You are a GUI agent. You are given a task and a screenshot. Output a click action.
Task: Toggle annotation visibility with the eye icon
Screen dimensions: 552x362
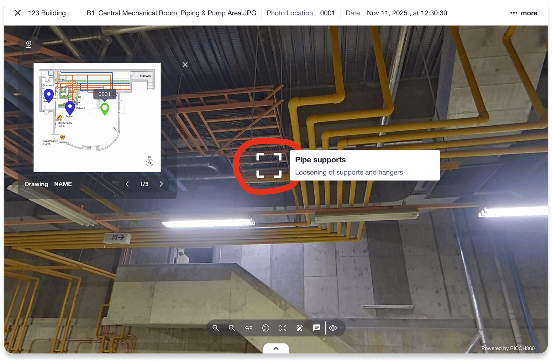[333, 328]
